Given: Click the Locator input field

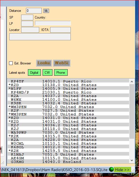Looking at the screenshot, I should [x=30, y=30].
